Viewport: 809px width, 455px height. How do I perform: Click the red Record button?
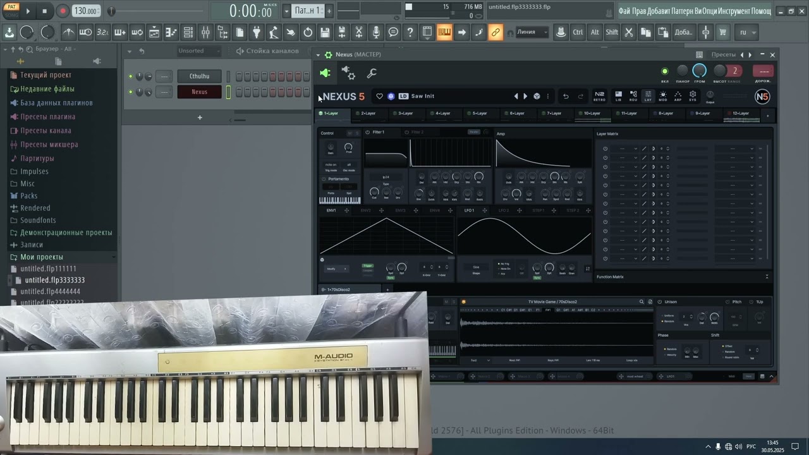[x=63, y=11]
